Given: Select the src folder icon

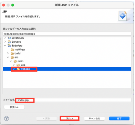Looking at the screenshot, I should click(12, 57).
